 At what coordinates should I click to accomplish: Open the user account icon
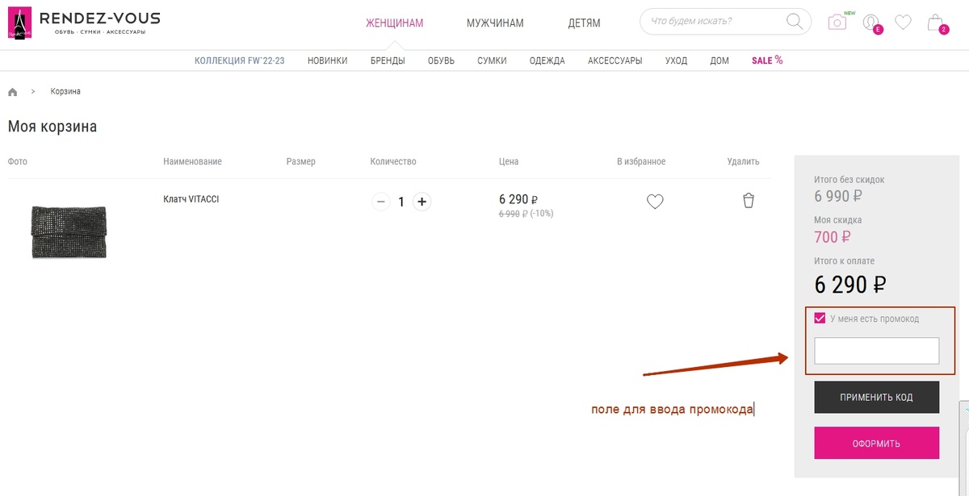coord(870,23)
